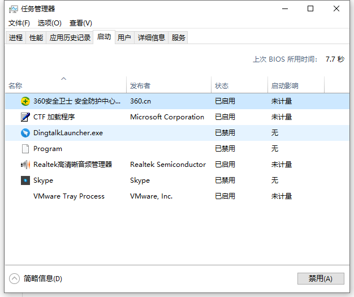Click the sort arrow above 名称 column
The image size is (354, 297).
pyautogui.click(x=64, y=79)
